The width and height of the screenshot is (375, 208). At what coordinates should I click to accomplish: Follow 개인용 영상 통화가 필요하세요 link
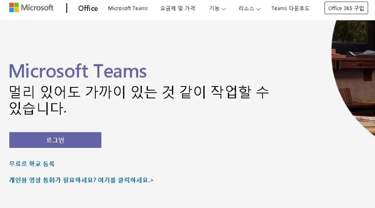[81, 180]
